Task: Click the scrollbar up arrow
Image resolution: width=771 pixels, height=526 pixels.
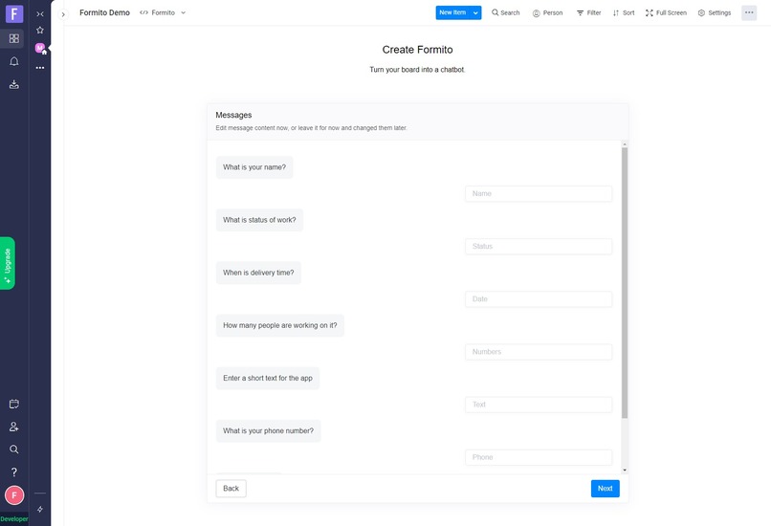Action: click(x=625, y=144)
